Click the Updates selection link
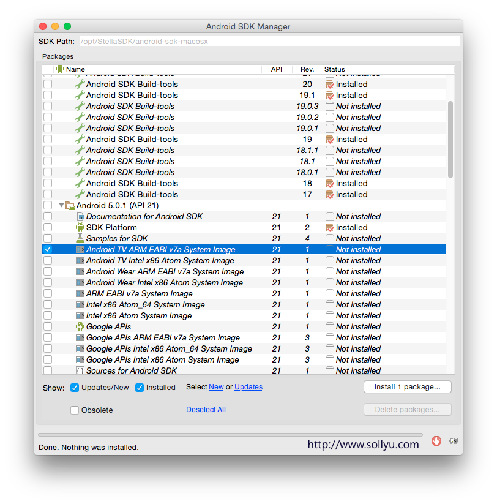 point(248,387)
